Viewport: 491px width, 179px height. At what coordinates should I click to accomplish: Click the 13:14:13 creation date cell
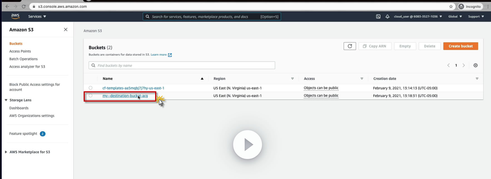click(x=405, y=88)
